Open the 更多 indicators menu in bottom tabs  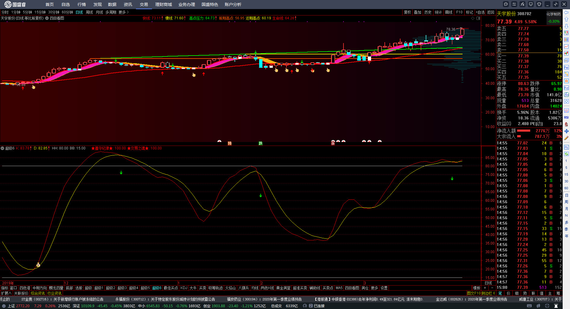[374, 288]
